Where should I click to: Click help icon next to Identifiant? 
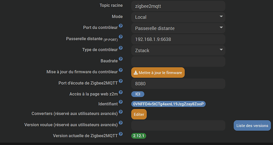coord(121,102)
